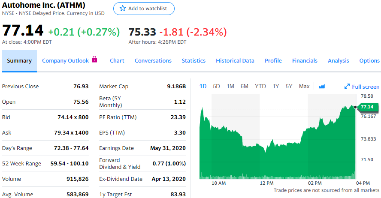Screen dimensions: 381x198
Task: Select the 1D chart range
Action: (x=203, y=86)
